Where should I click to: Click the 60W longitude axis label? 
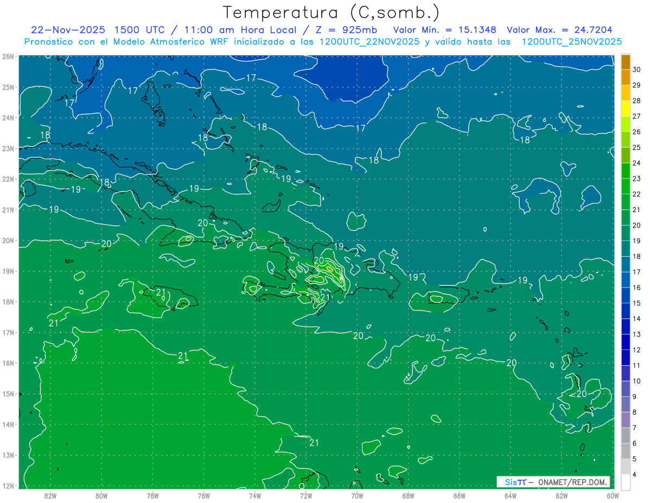pyautogui.click(x=612, y=495)
